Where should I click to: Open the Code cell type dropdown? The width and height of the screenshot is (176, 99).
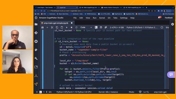click(x=86, y=28)
